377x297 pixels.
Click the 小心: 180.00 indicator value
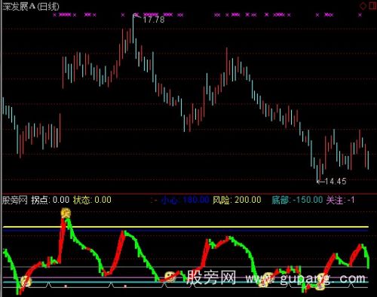pyautogui.click(x=185, y=200)
